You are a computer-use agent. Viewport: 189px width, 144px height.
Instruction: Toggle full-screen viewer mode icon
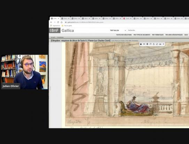[x=157, y=44]
